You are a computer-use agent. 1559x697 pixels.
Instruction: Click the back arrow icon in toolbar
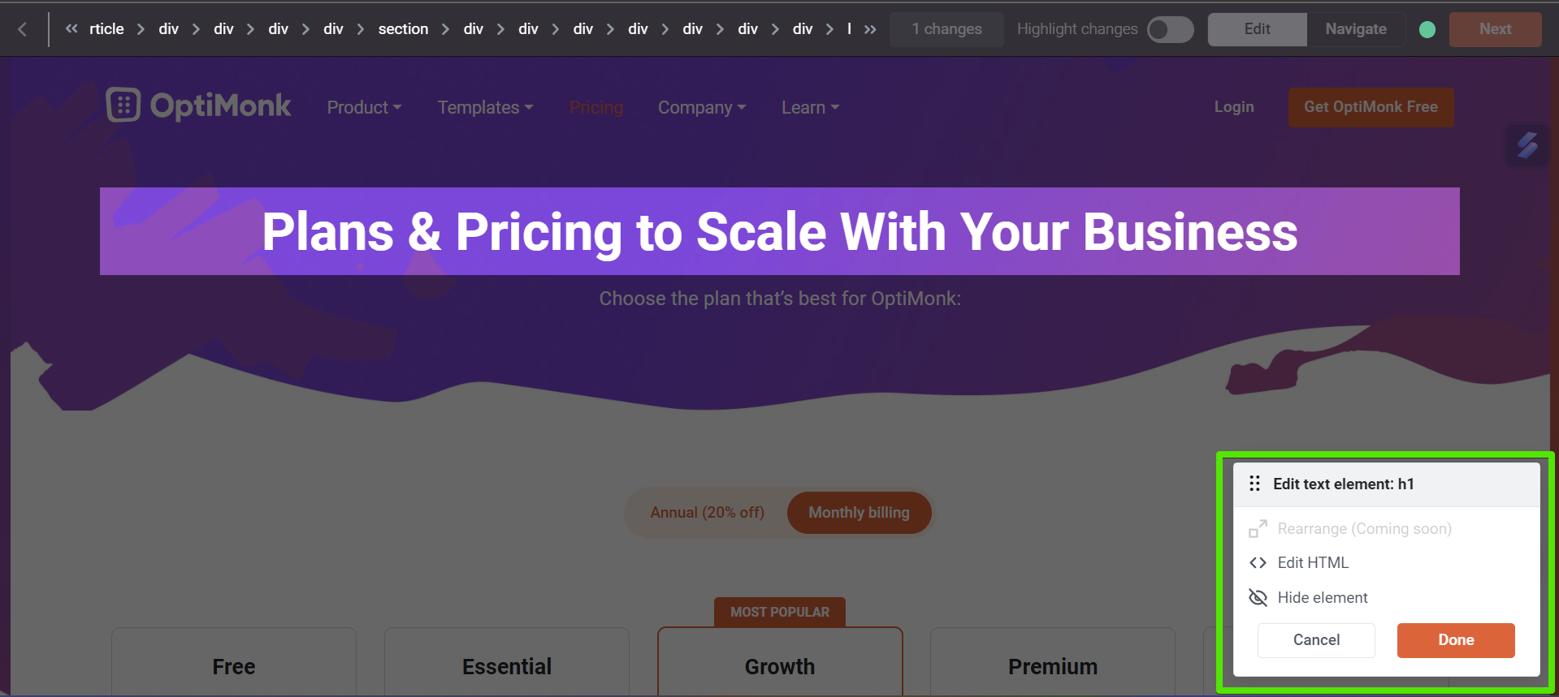click(x=23, y=29)
